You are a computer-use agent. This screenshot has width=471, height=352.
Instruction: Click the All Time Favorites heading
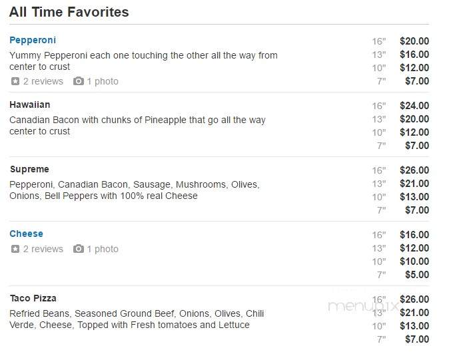pos(69,12)
